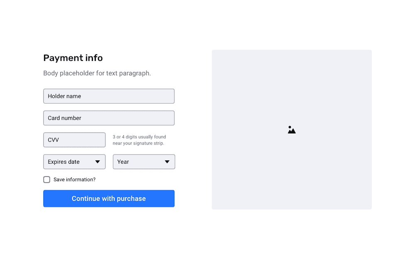Image resolution: width=415 pixels, height=259 pixels.
Task: Click the CVV hint about signature strip
Action: click(139, 140)
